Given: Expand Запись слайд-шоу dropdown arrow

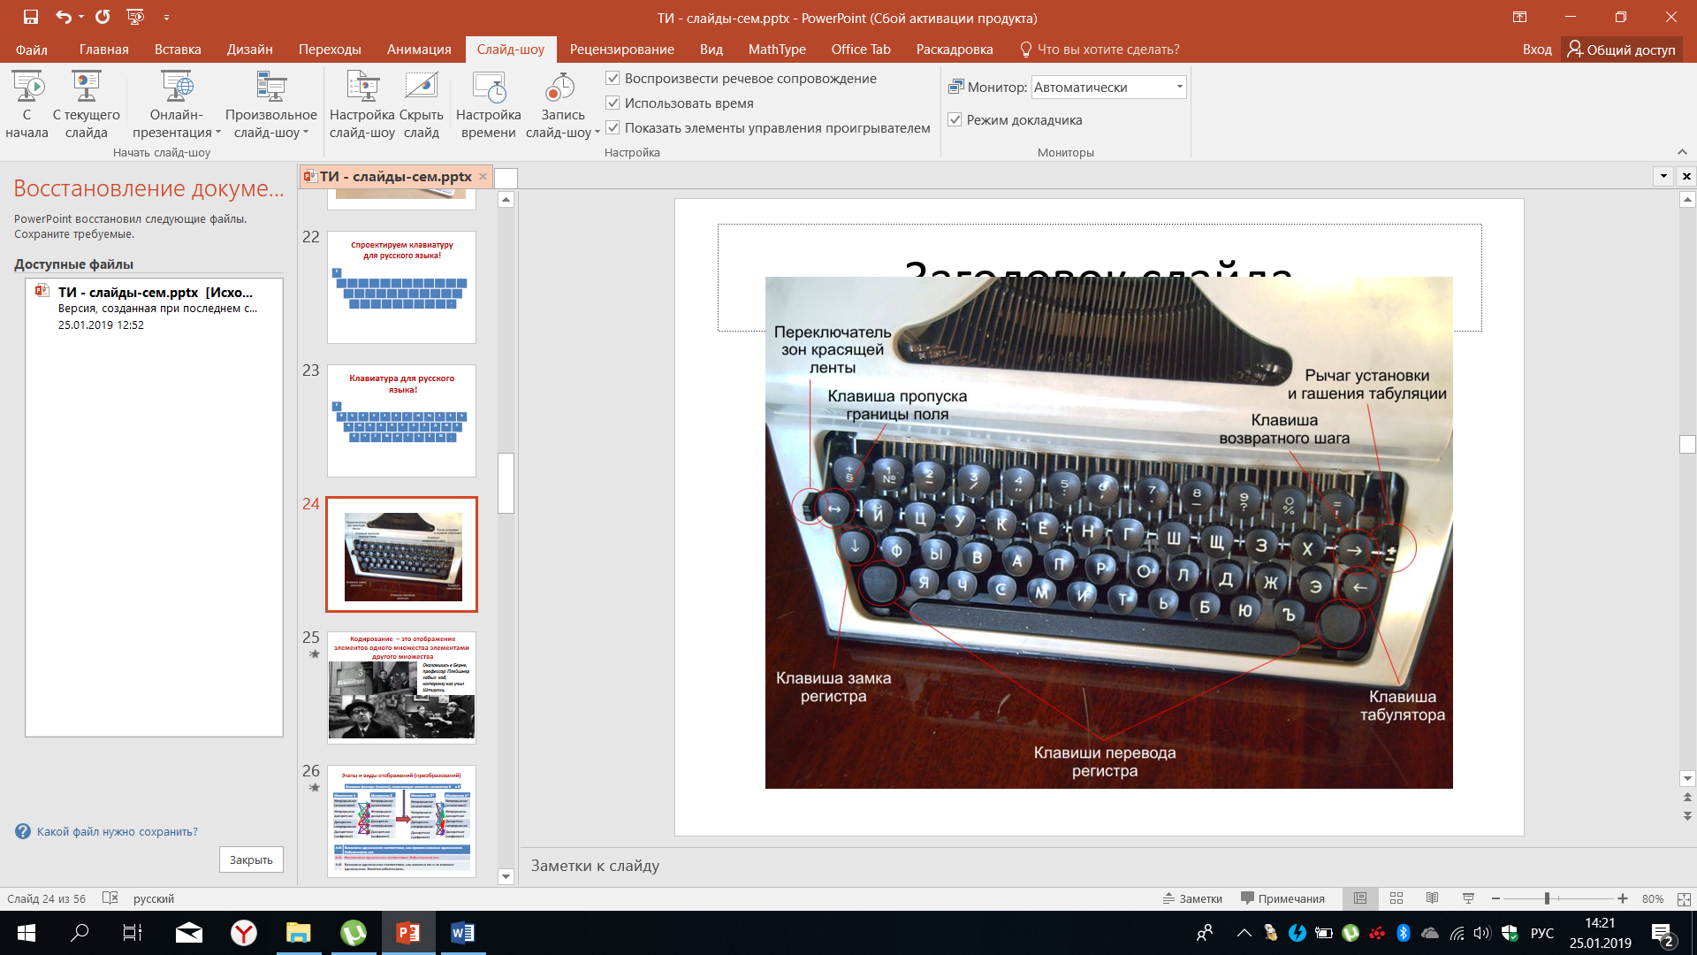Looking at the screenshot, I should [597, 133].
